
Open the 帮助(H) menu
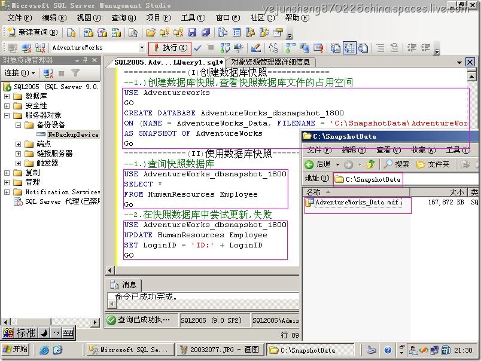click(297, 18)
